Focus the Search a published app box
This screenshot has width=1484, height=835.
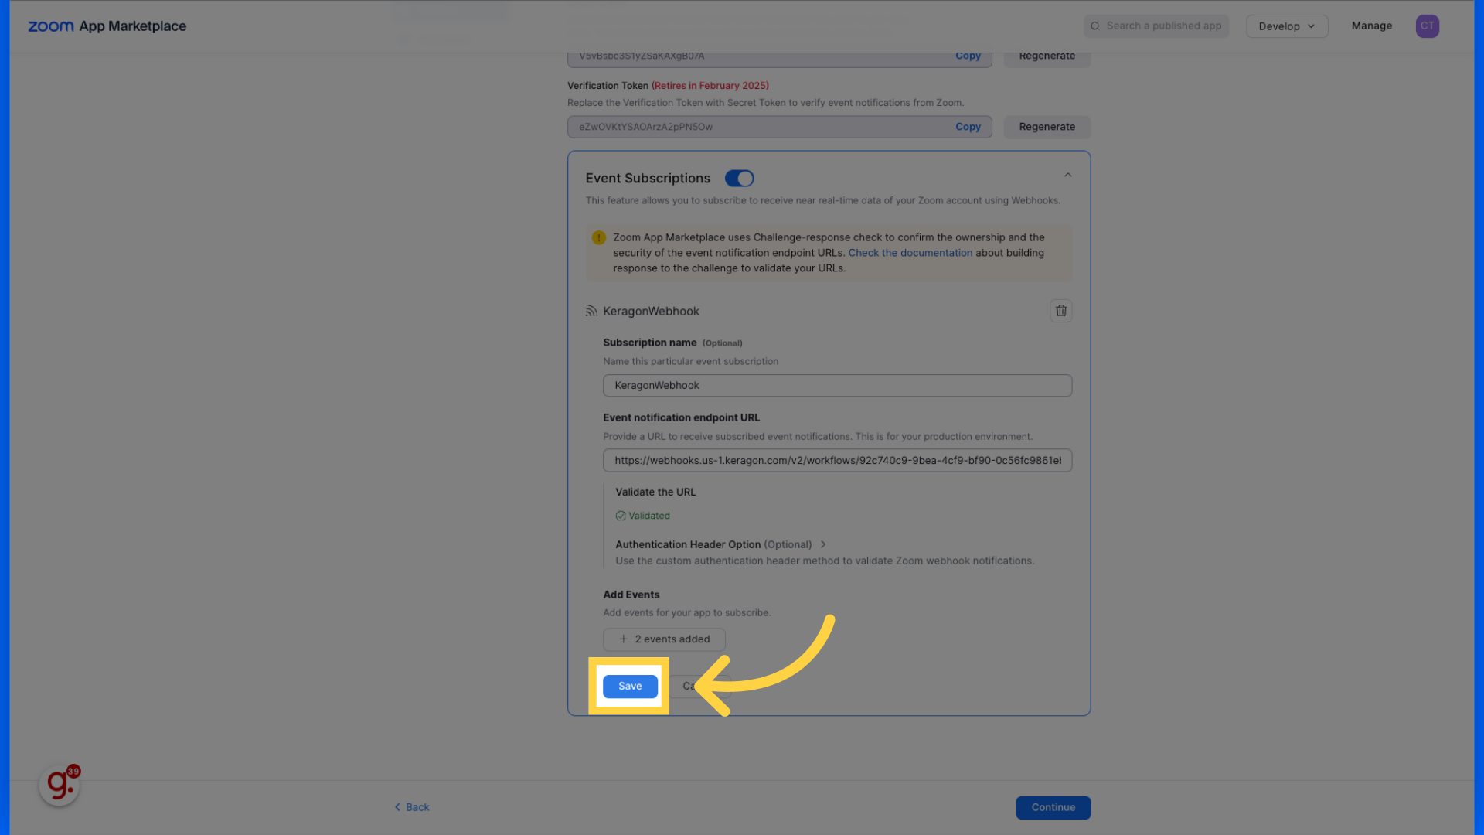click(x=1156, y=26)
